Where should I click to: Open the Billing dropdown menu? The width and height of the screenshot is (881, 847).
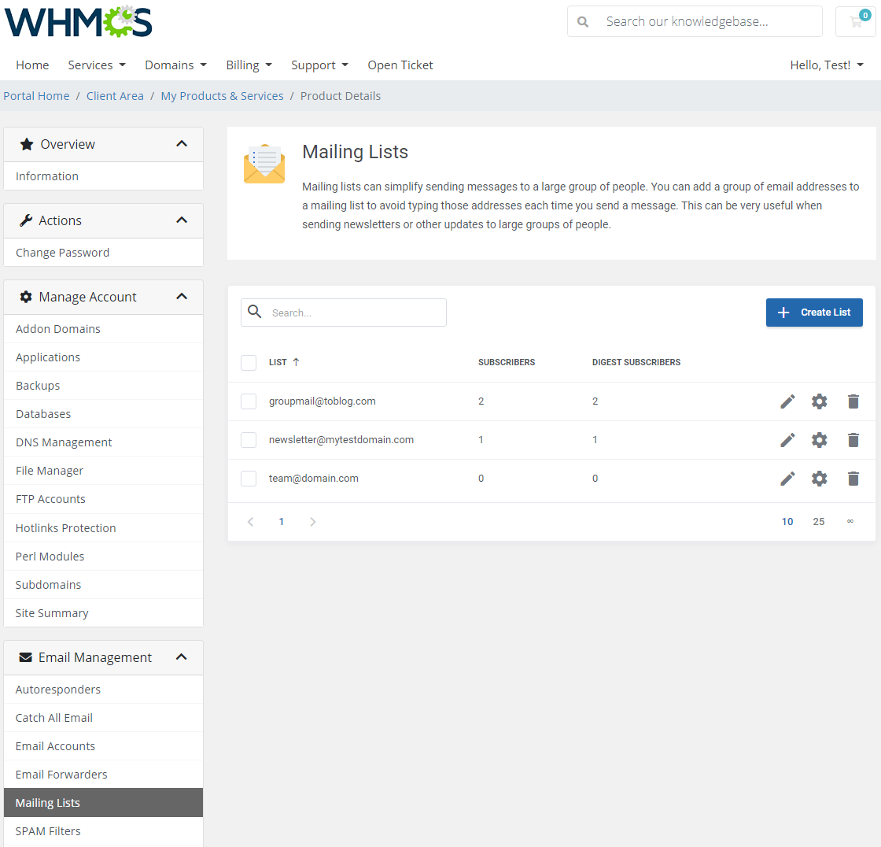tap(249, 65)
